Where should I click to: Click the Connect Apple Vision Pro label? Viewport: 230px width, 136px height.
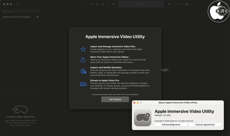[x=21, y=117]
